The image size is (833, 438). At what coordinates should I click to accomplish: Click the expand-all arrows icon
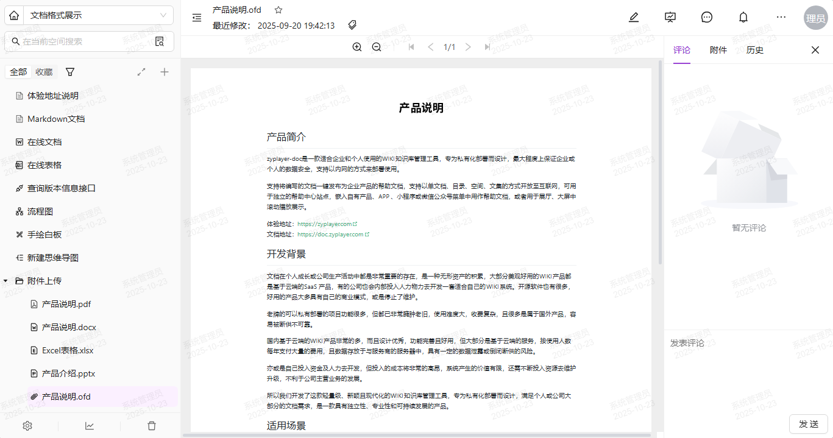pos(141,72)
